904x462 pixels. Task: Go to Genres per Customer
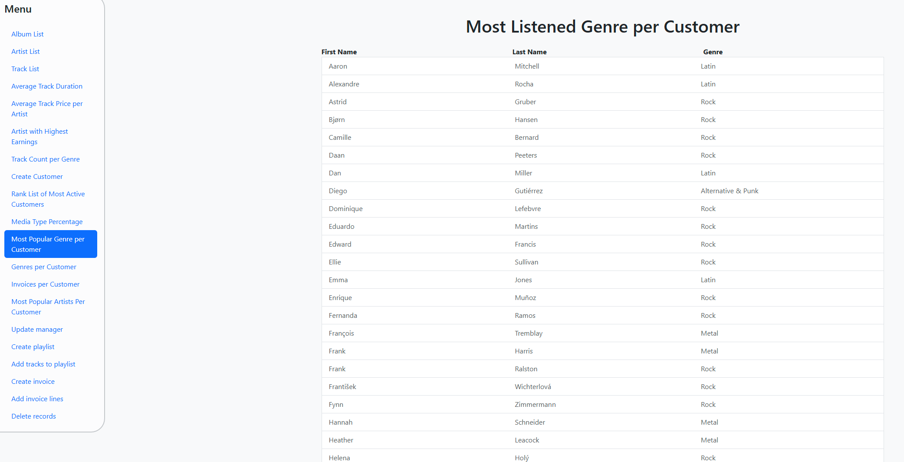44,267
